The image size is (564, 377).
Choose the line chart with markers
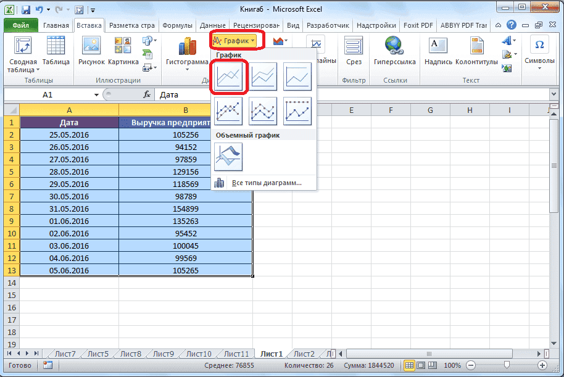(x=228, y=111)
